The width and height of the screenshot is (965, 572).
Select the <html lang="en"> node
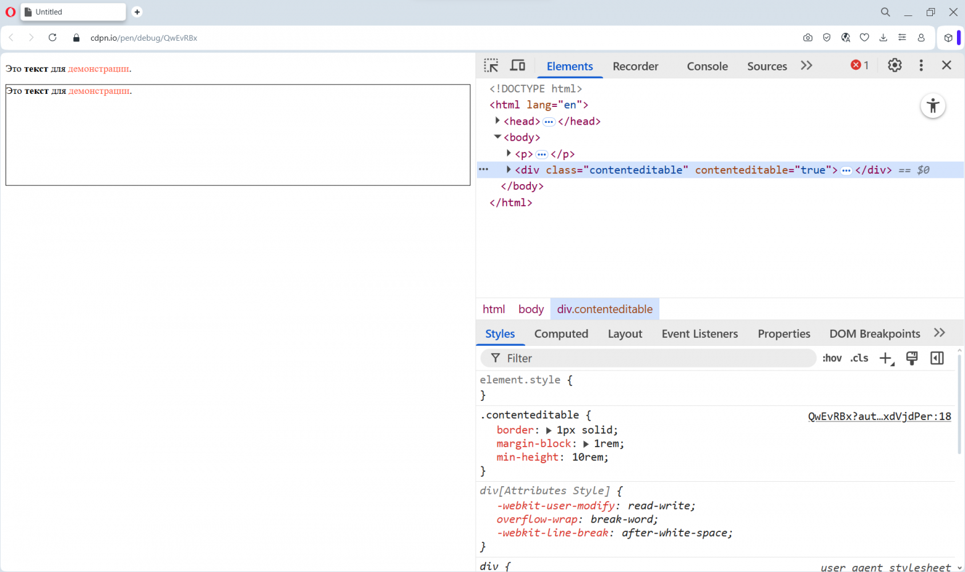coord(539,105)
